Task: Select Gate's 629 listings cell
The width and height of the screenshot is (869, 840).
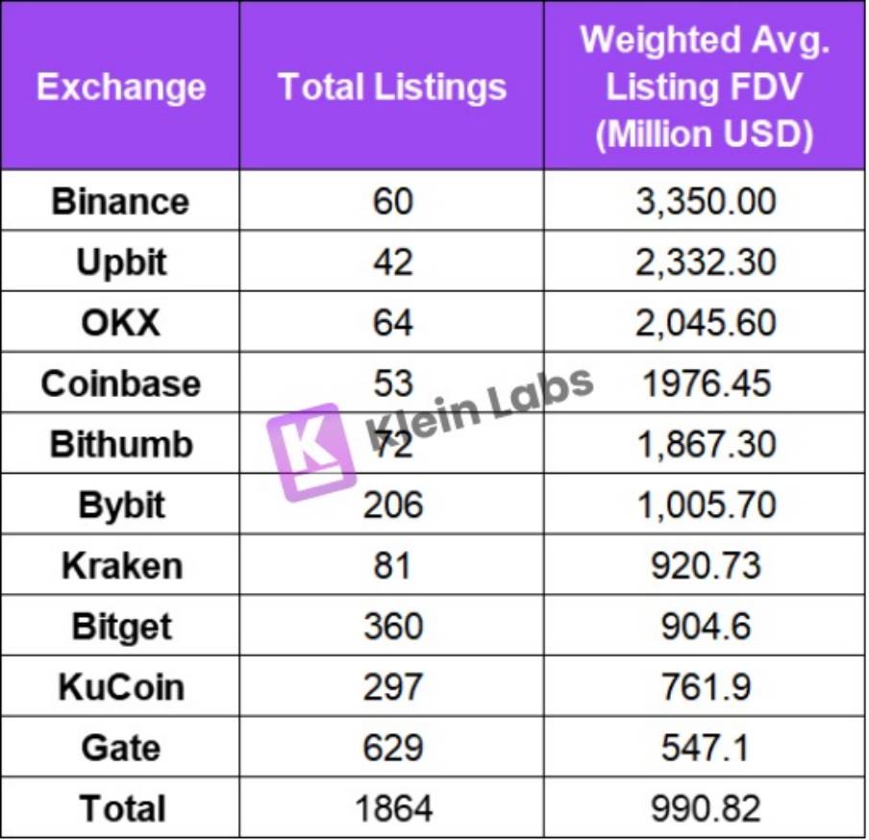Action: point(392,747)
